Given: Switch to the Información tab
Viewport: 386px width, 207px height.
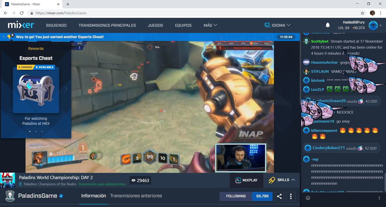Looking at the screenshot, I should (x=94, y=196).
